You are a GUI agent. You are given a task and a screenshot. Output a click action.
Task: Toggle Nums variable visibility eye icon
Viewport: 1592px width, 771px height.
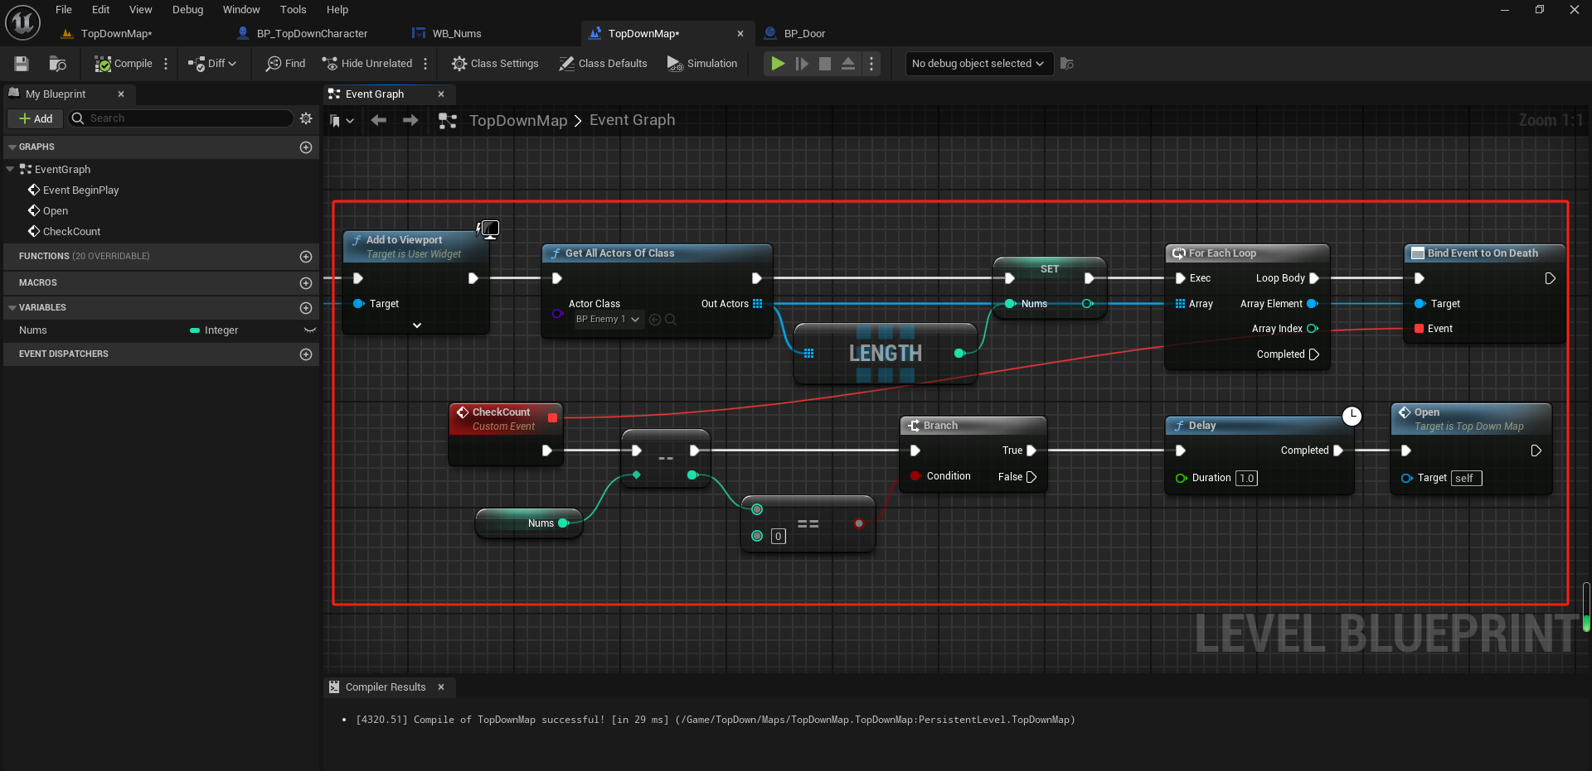[309, 330]
